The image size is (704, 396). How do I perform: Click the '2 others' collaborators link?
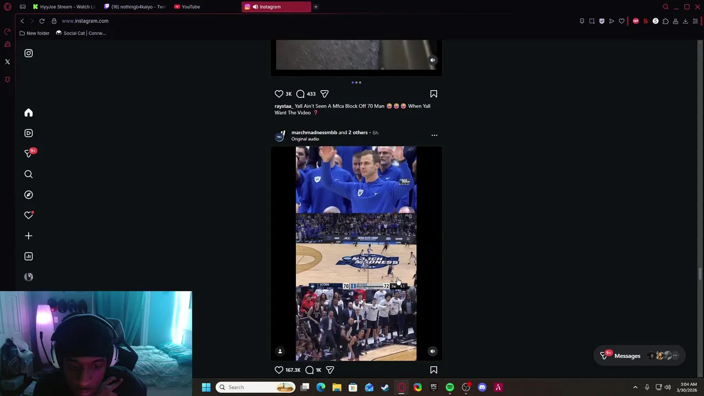(358, 133)
